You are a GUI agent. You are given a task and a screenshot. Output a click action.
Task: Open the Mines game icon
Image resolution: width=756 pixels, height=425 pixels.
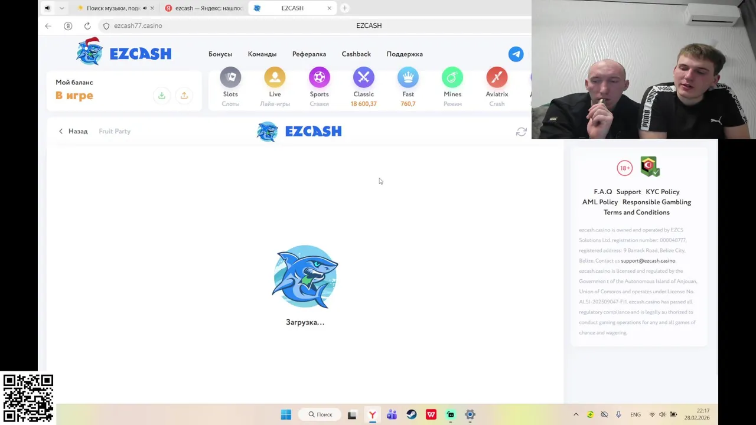[452, 77]
